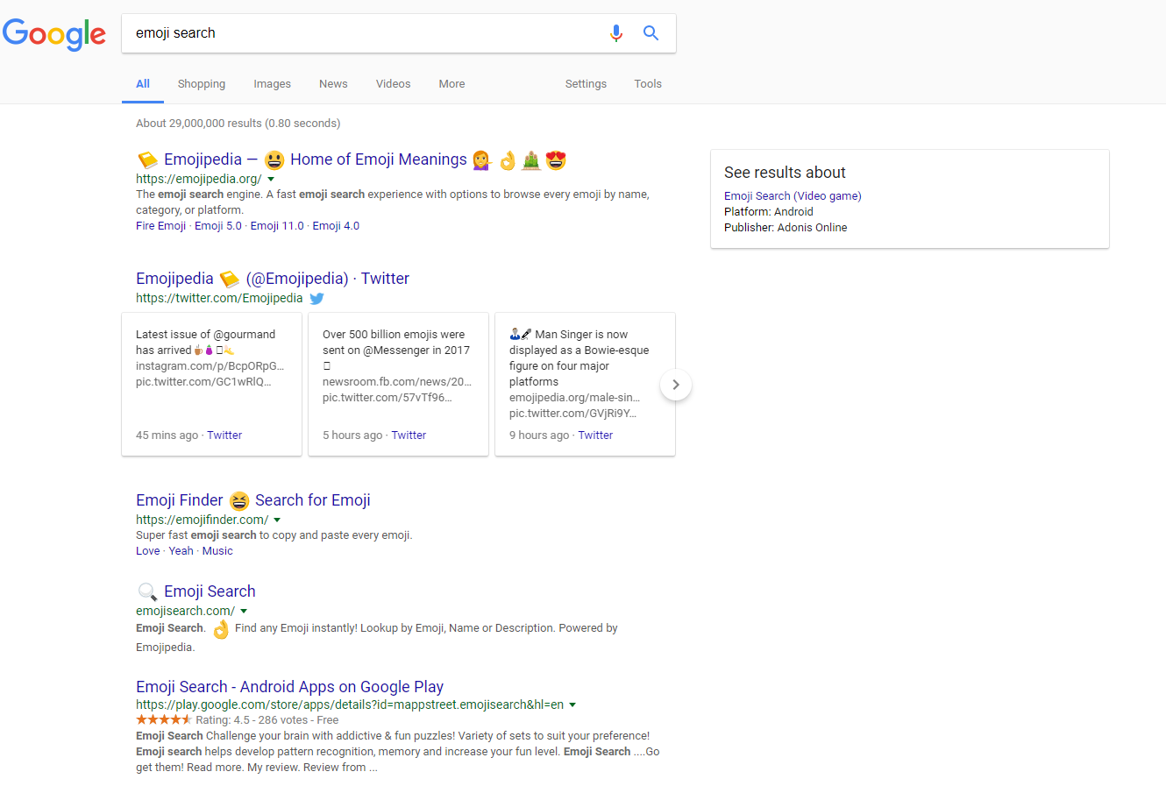Click the 'See results about' heading
Image resolution: width=1166 pixels, height=793 pixels.
point(785,173)
